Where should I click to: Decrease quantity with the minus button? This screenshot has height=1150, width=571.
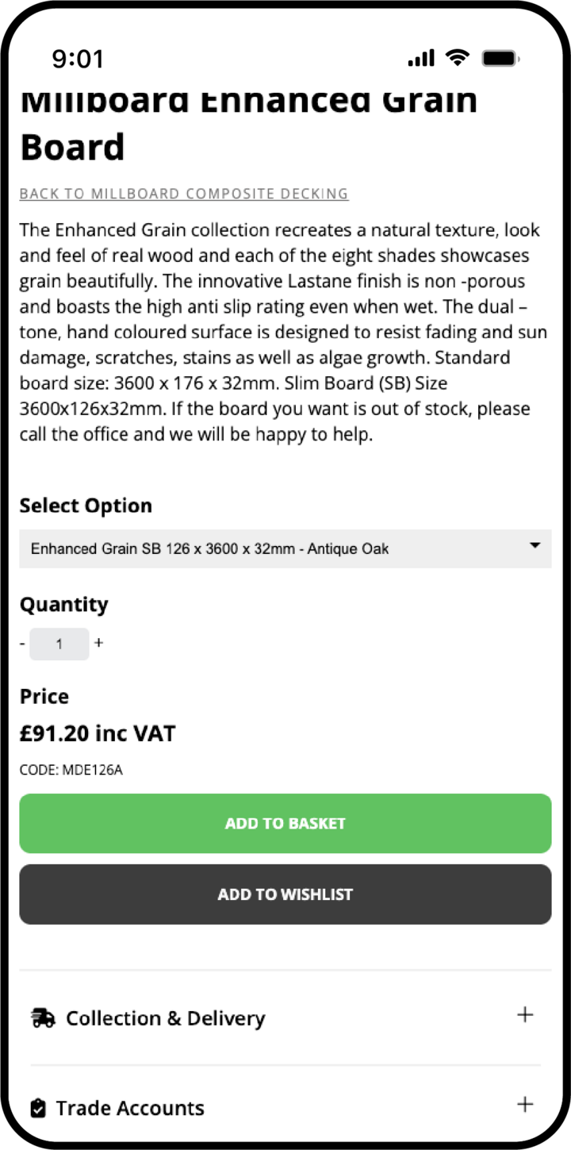pos(22,643)
